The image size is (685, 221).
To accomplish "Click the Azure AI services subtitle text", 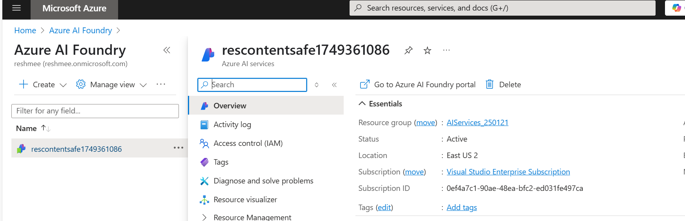I will [x=248, y=64].
